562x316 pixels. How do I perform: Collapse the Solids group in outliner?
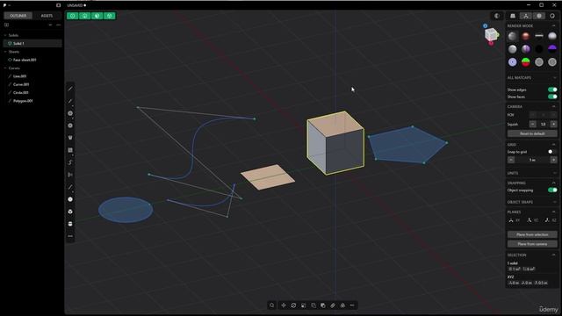click(x=5, y=35)
